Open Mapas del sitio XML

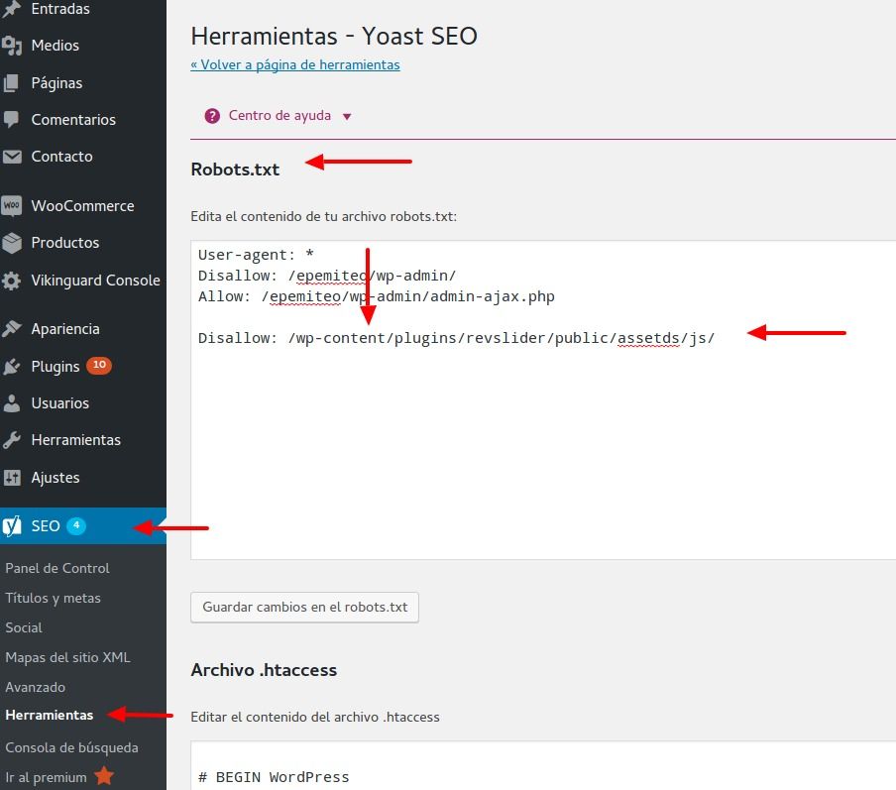pyautogui.click(x=67, y=657)
